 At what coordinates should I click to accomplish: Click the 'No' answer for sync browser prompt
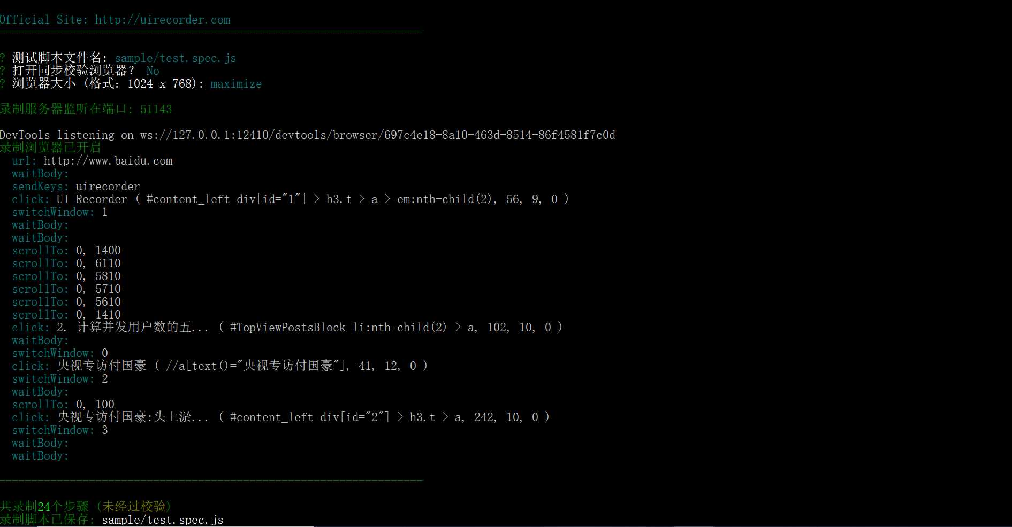(153, 71)
